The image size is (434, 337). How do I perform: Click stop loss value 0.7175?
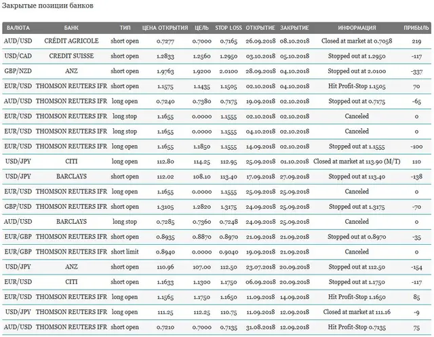tap(229, 102)
